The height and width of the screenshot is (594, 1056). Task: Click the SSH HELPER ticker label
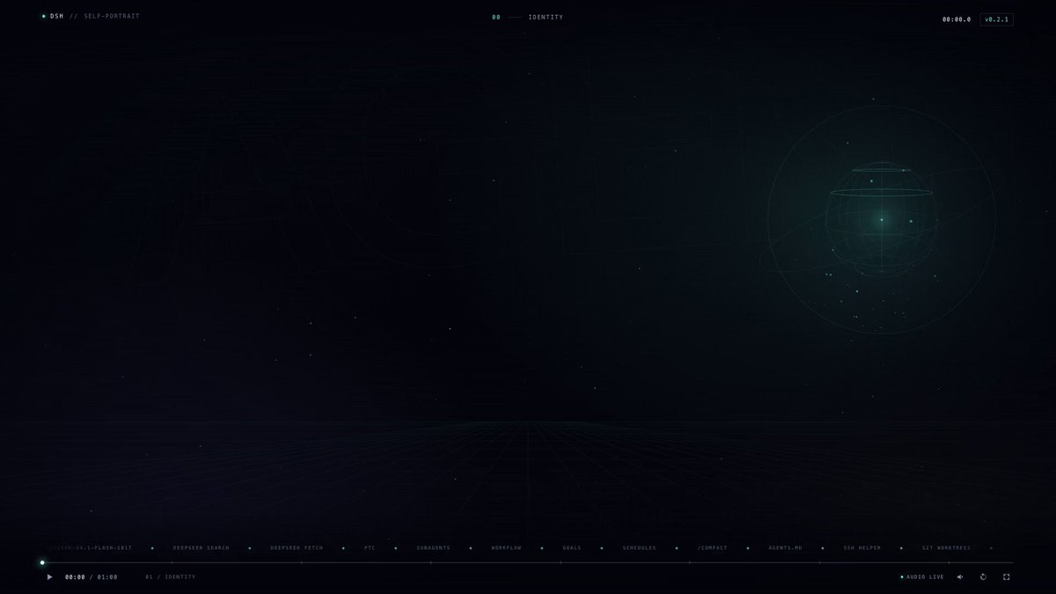tap(862, 548)
